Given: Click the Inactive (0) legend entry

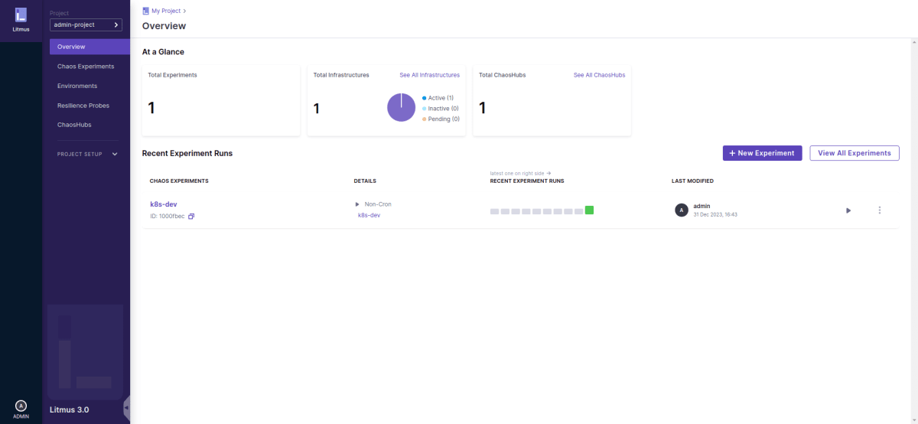Looking at the screenshot, I should pyautogui.click(x=440, y=109).
